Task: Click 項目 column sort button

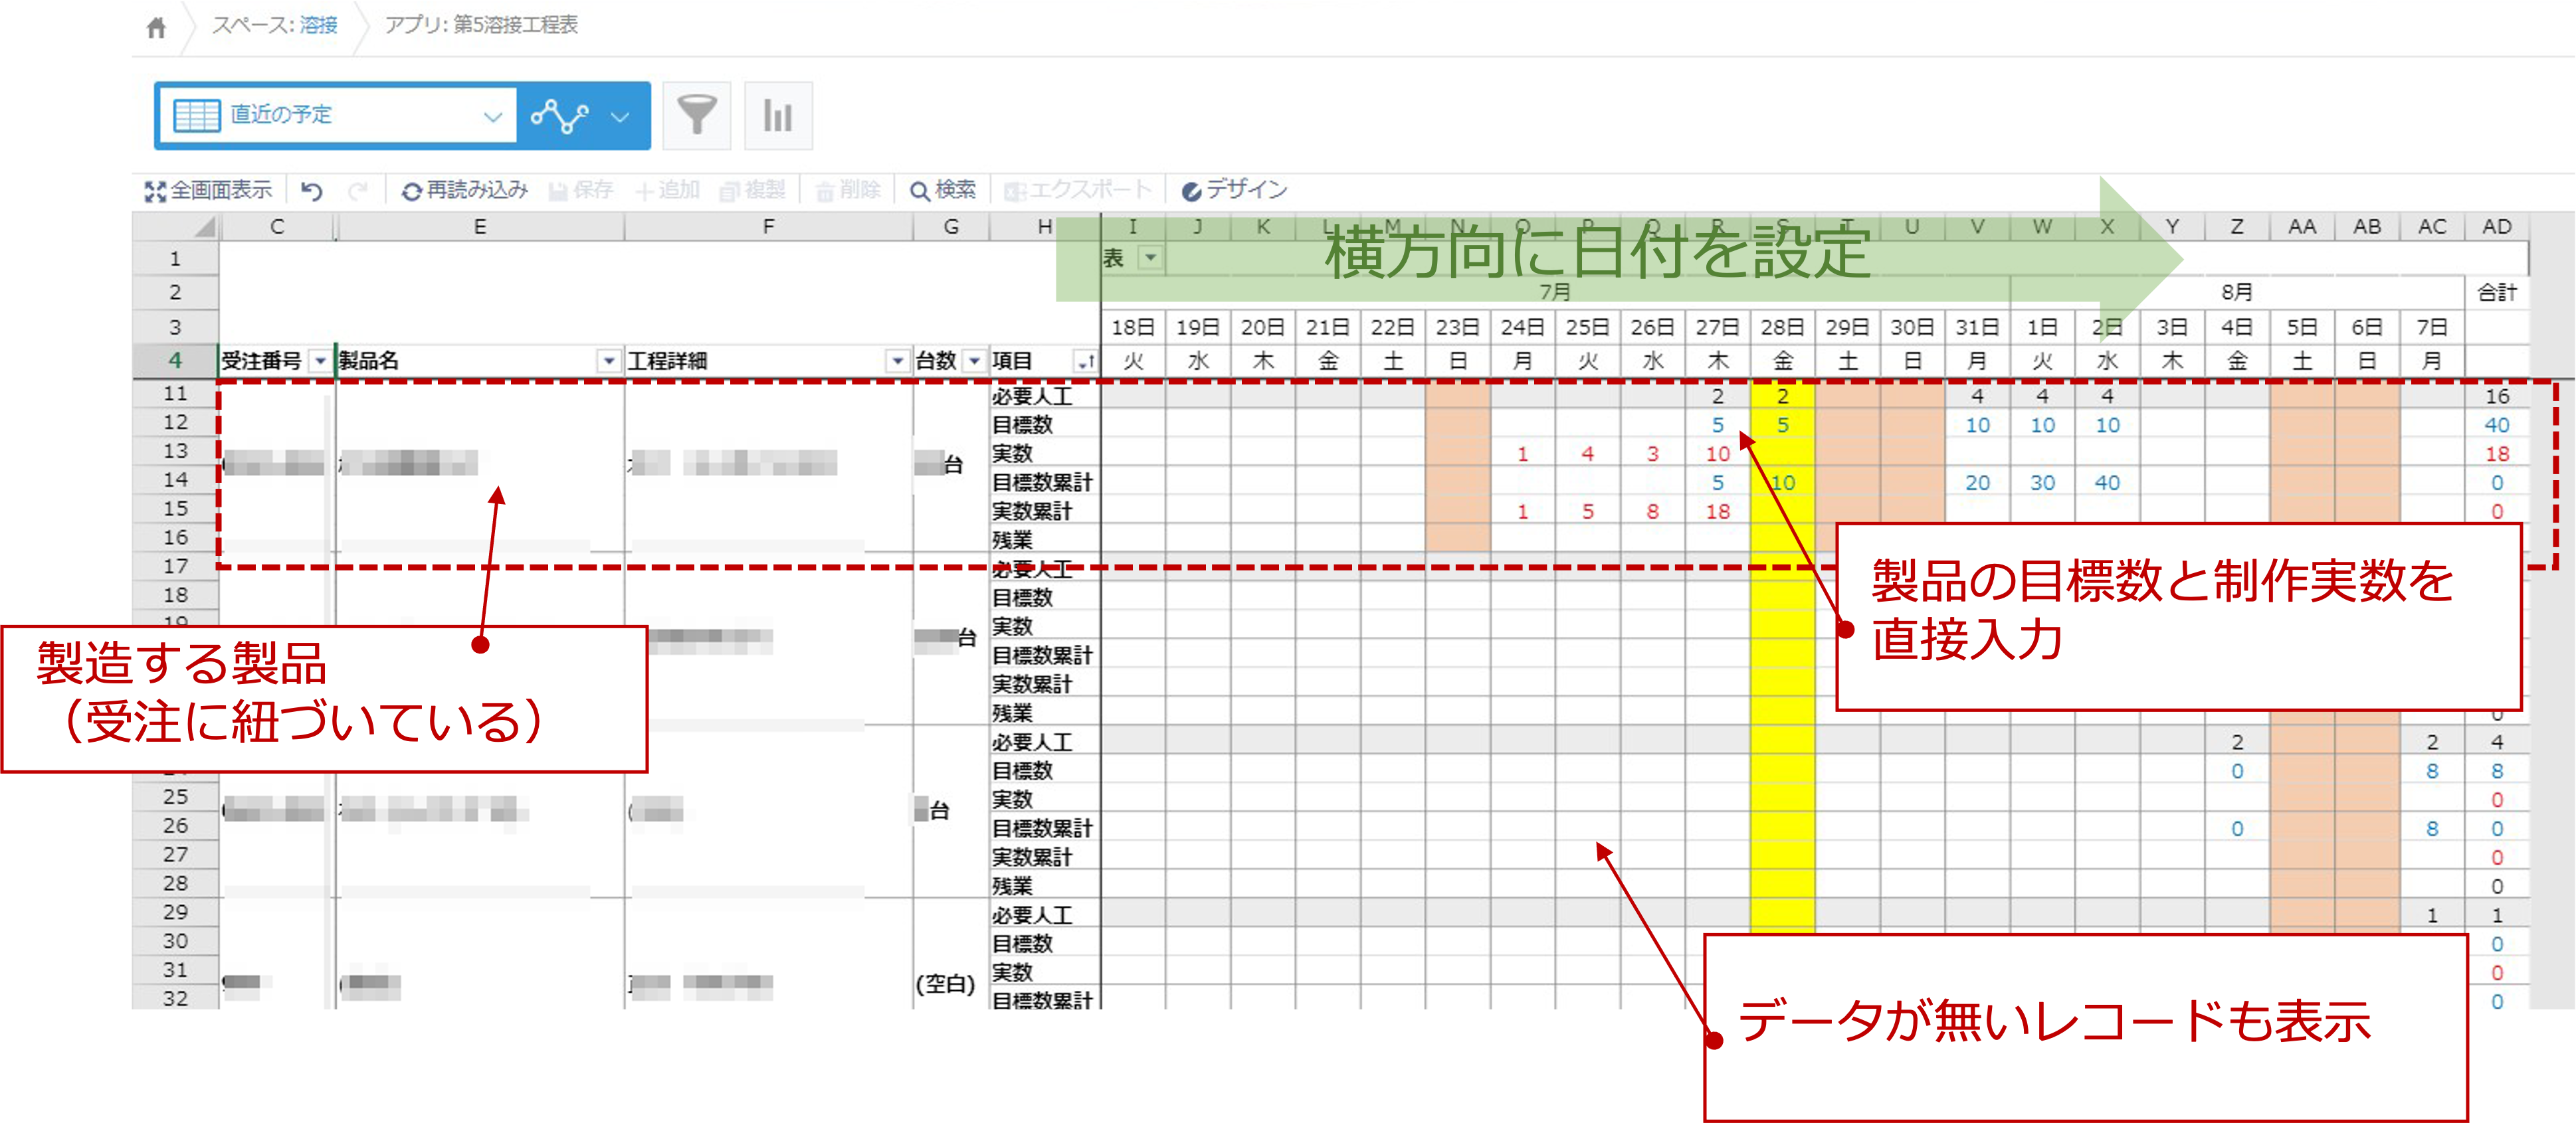Action: [1084, 361]
